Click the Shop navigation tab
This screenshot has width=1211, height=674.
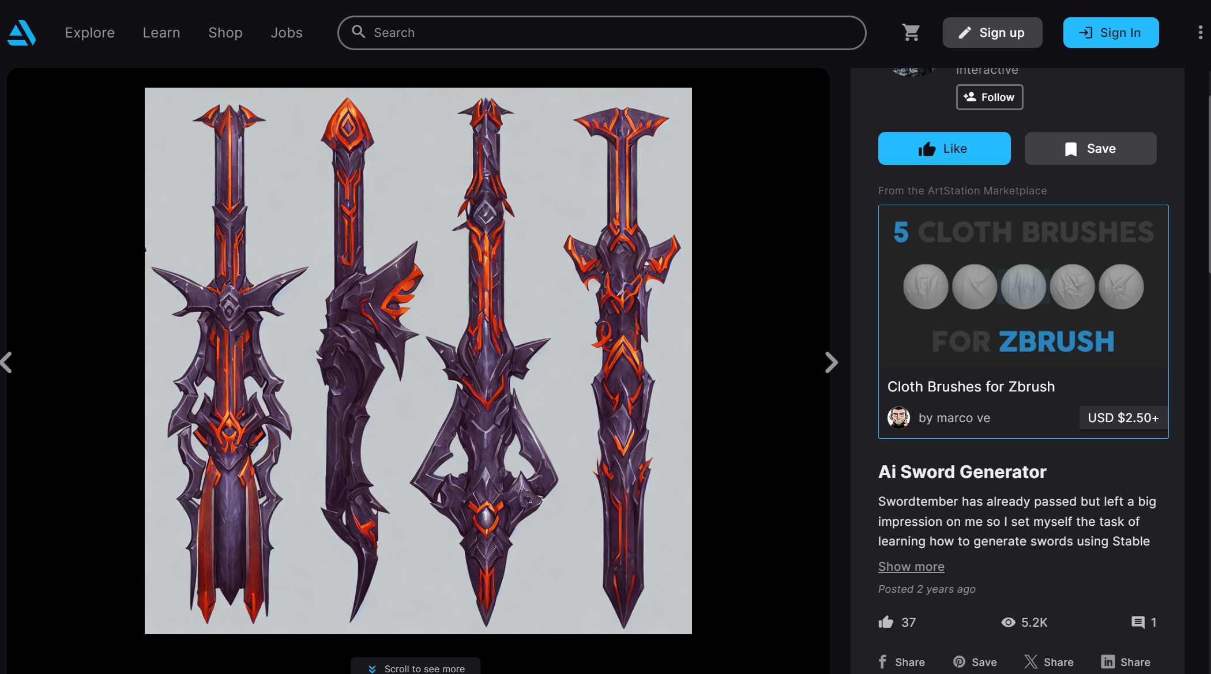(x=225, y=32)
